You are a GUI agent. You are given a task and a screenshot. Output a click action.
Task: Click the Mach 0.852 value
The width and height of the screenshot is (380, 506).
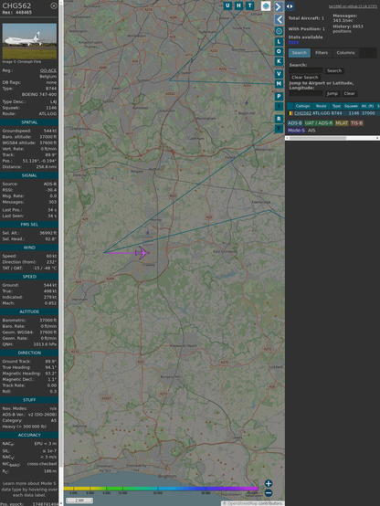50,303
